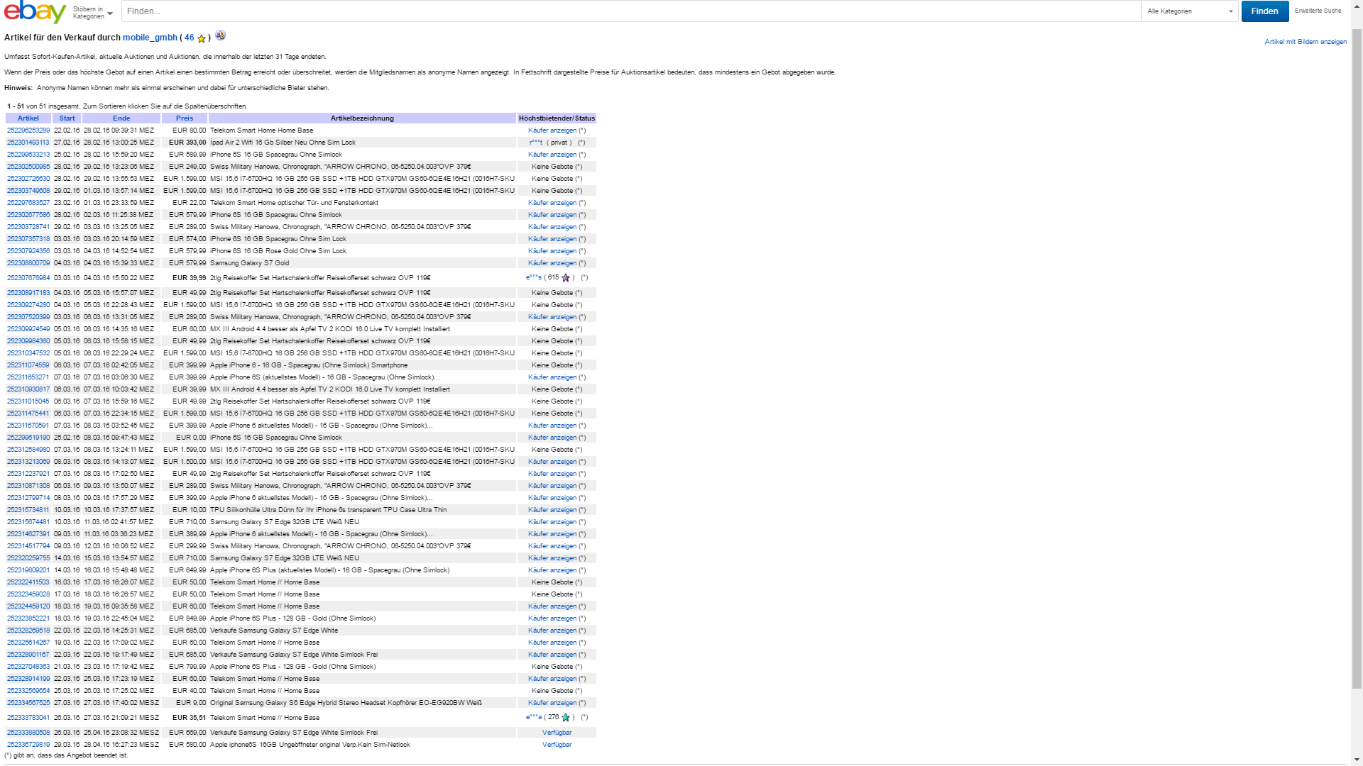Open the Stöbern in Kategorien dropdown
Viewport: 1363px width, 766px height.
92,13
